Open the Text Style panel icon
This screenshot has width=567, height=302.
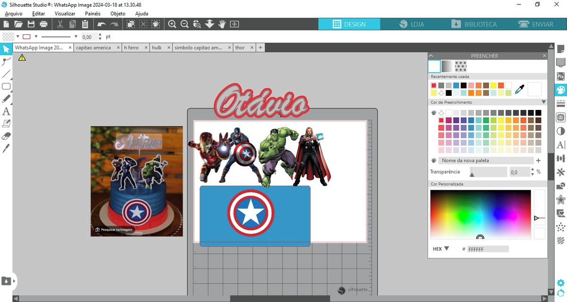click(x=561, y=144)
